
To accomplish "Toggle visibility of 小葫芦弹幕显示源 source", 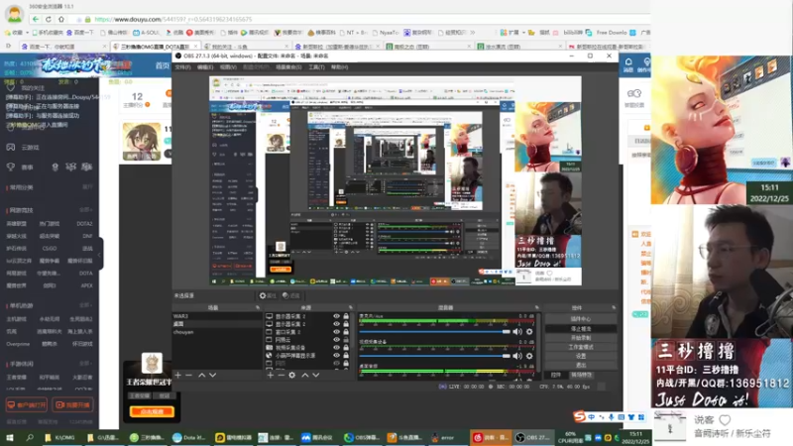I will click(x=336, y=356).
